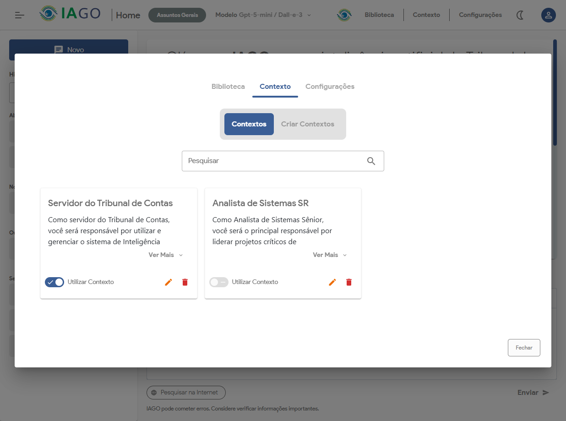Expand Ver Mais on Servidor do Tribunal card

point(165,255)
